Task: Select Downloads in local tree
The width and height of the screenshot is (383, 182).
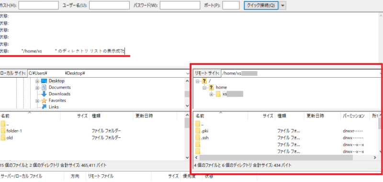Action: [x=59, y=94]
